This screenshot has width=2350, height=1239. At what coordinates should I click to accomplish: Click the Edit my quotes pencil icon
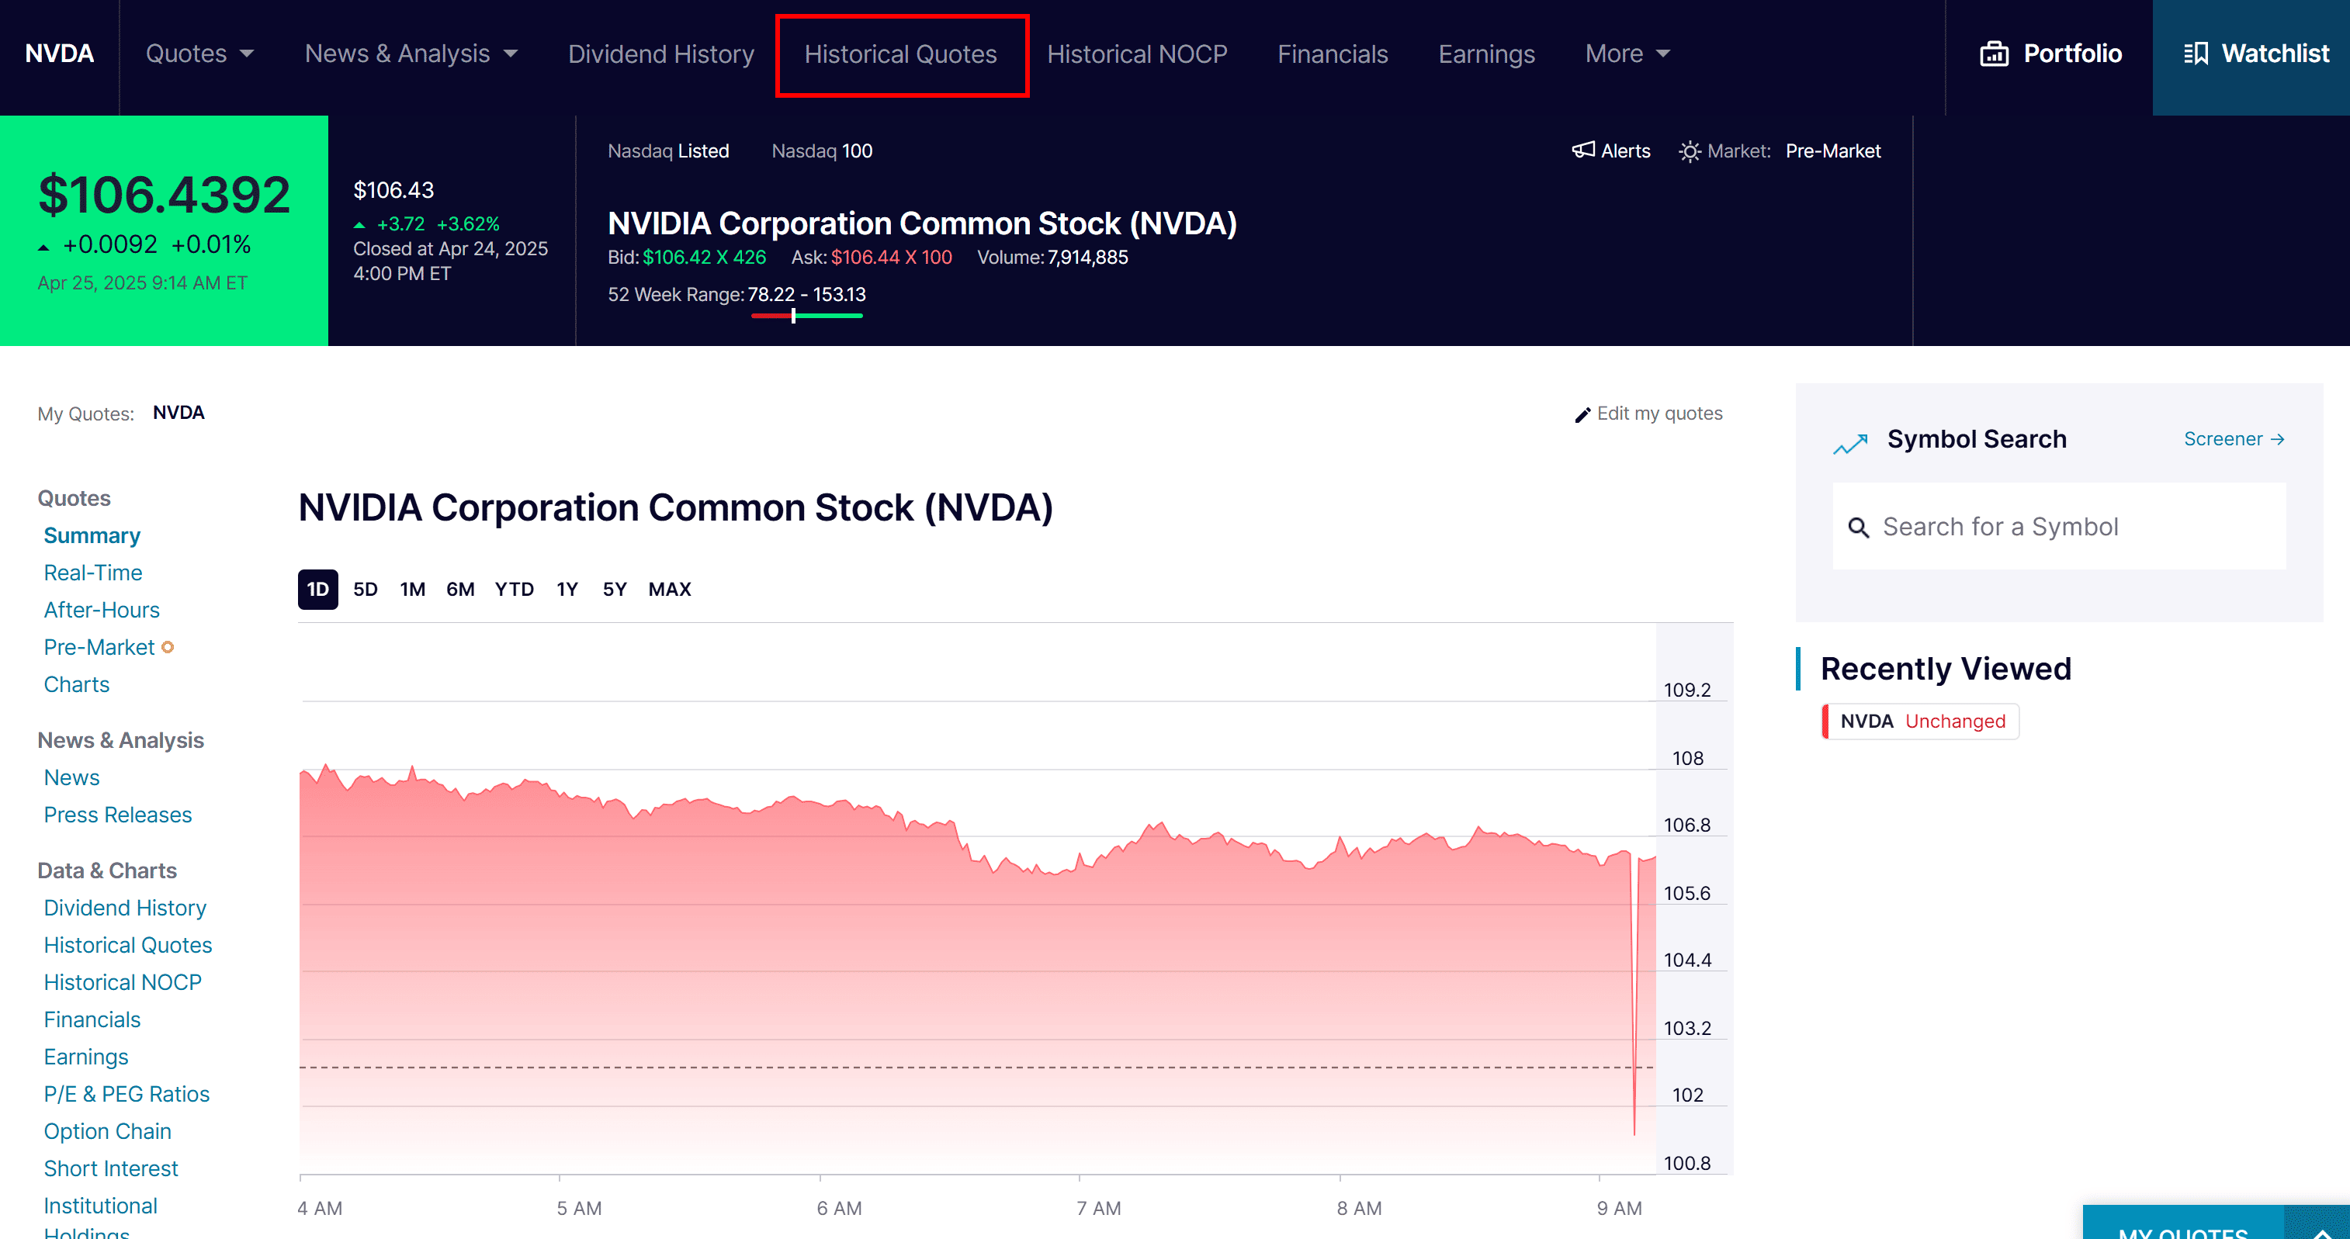pyautogui.click(x=1582, y=415)
